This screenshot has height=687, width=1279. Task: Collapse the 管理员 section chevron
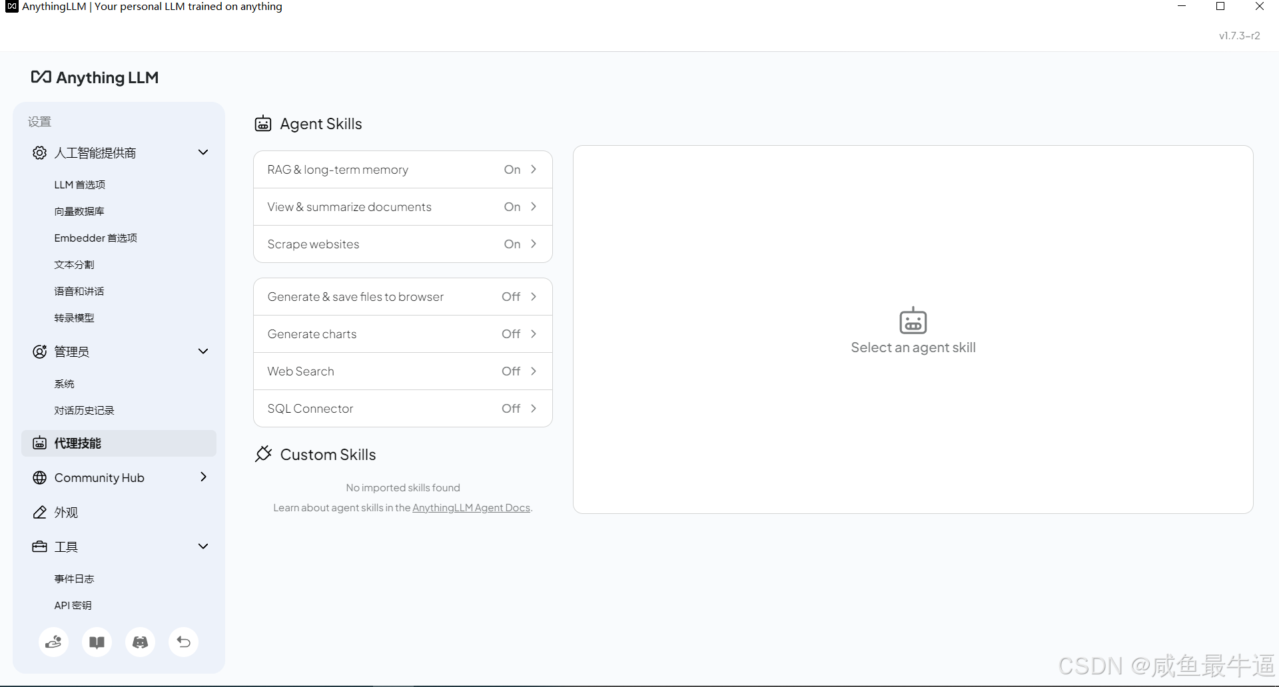click(203, 351)
